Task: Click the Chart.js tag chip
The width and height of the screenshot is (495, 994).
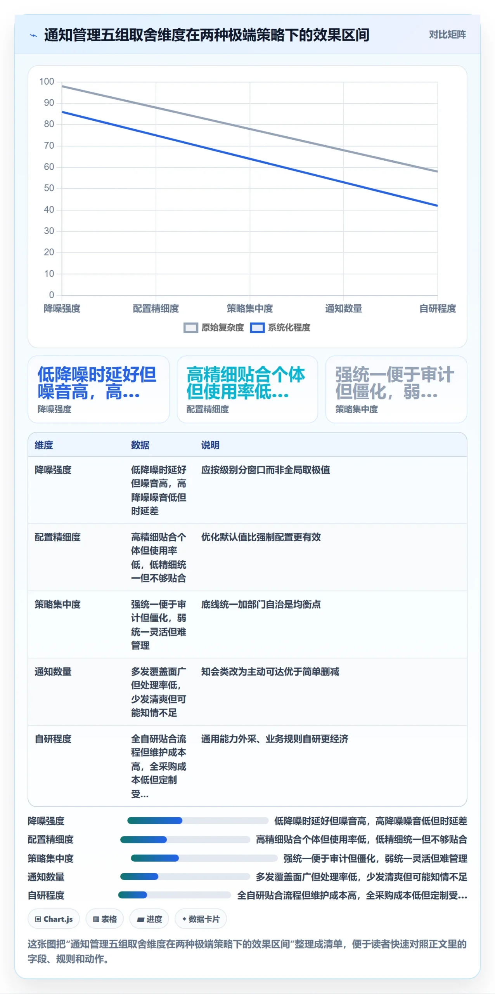Action: (x=54, y=919)
